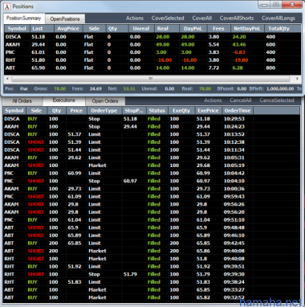Sort positions by DayPnL column header
This screenshot has width=305, height=307.
pos(193,29)
